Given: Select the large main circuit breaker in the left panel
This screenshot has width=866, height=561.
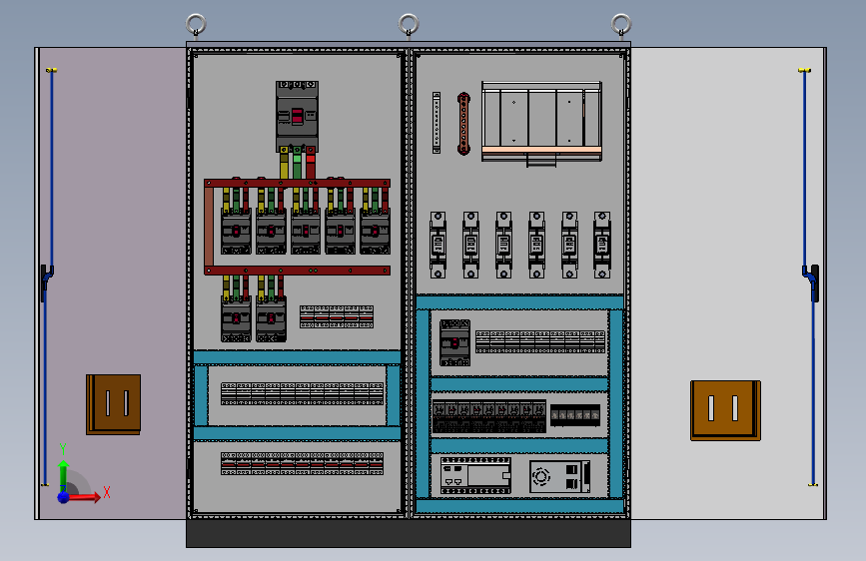Looking at the screenshot, I should coord(297,117).
